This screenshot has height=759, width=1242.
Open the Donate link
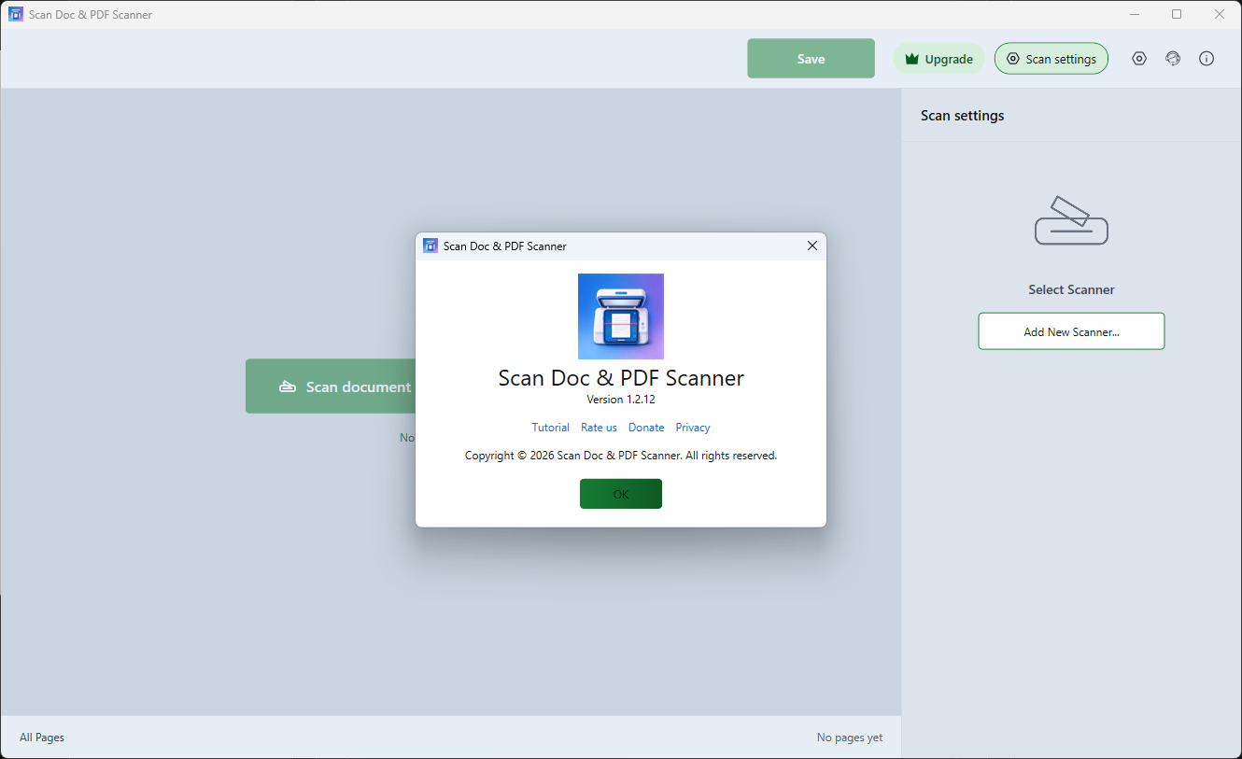(x=646, y=428)
